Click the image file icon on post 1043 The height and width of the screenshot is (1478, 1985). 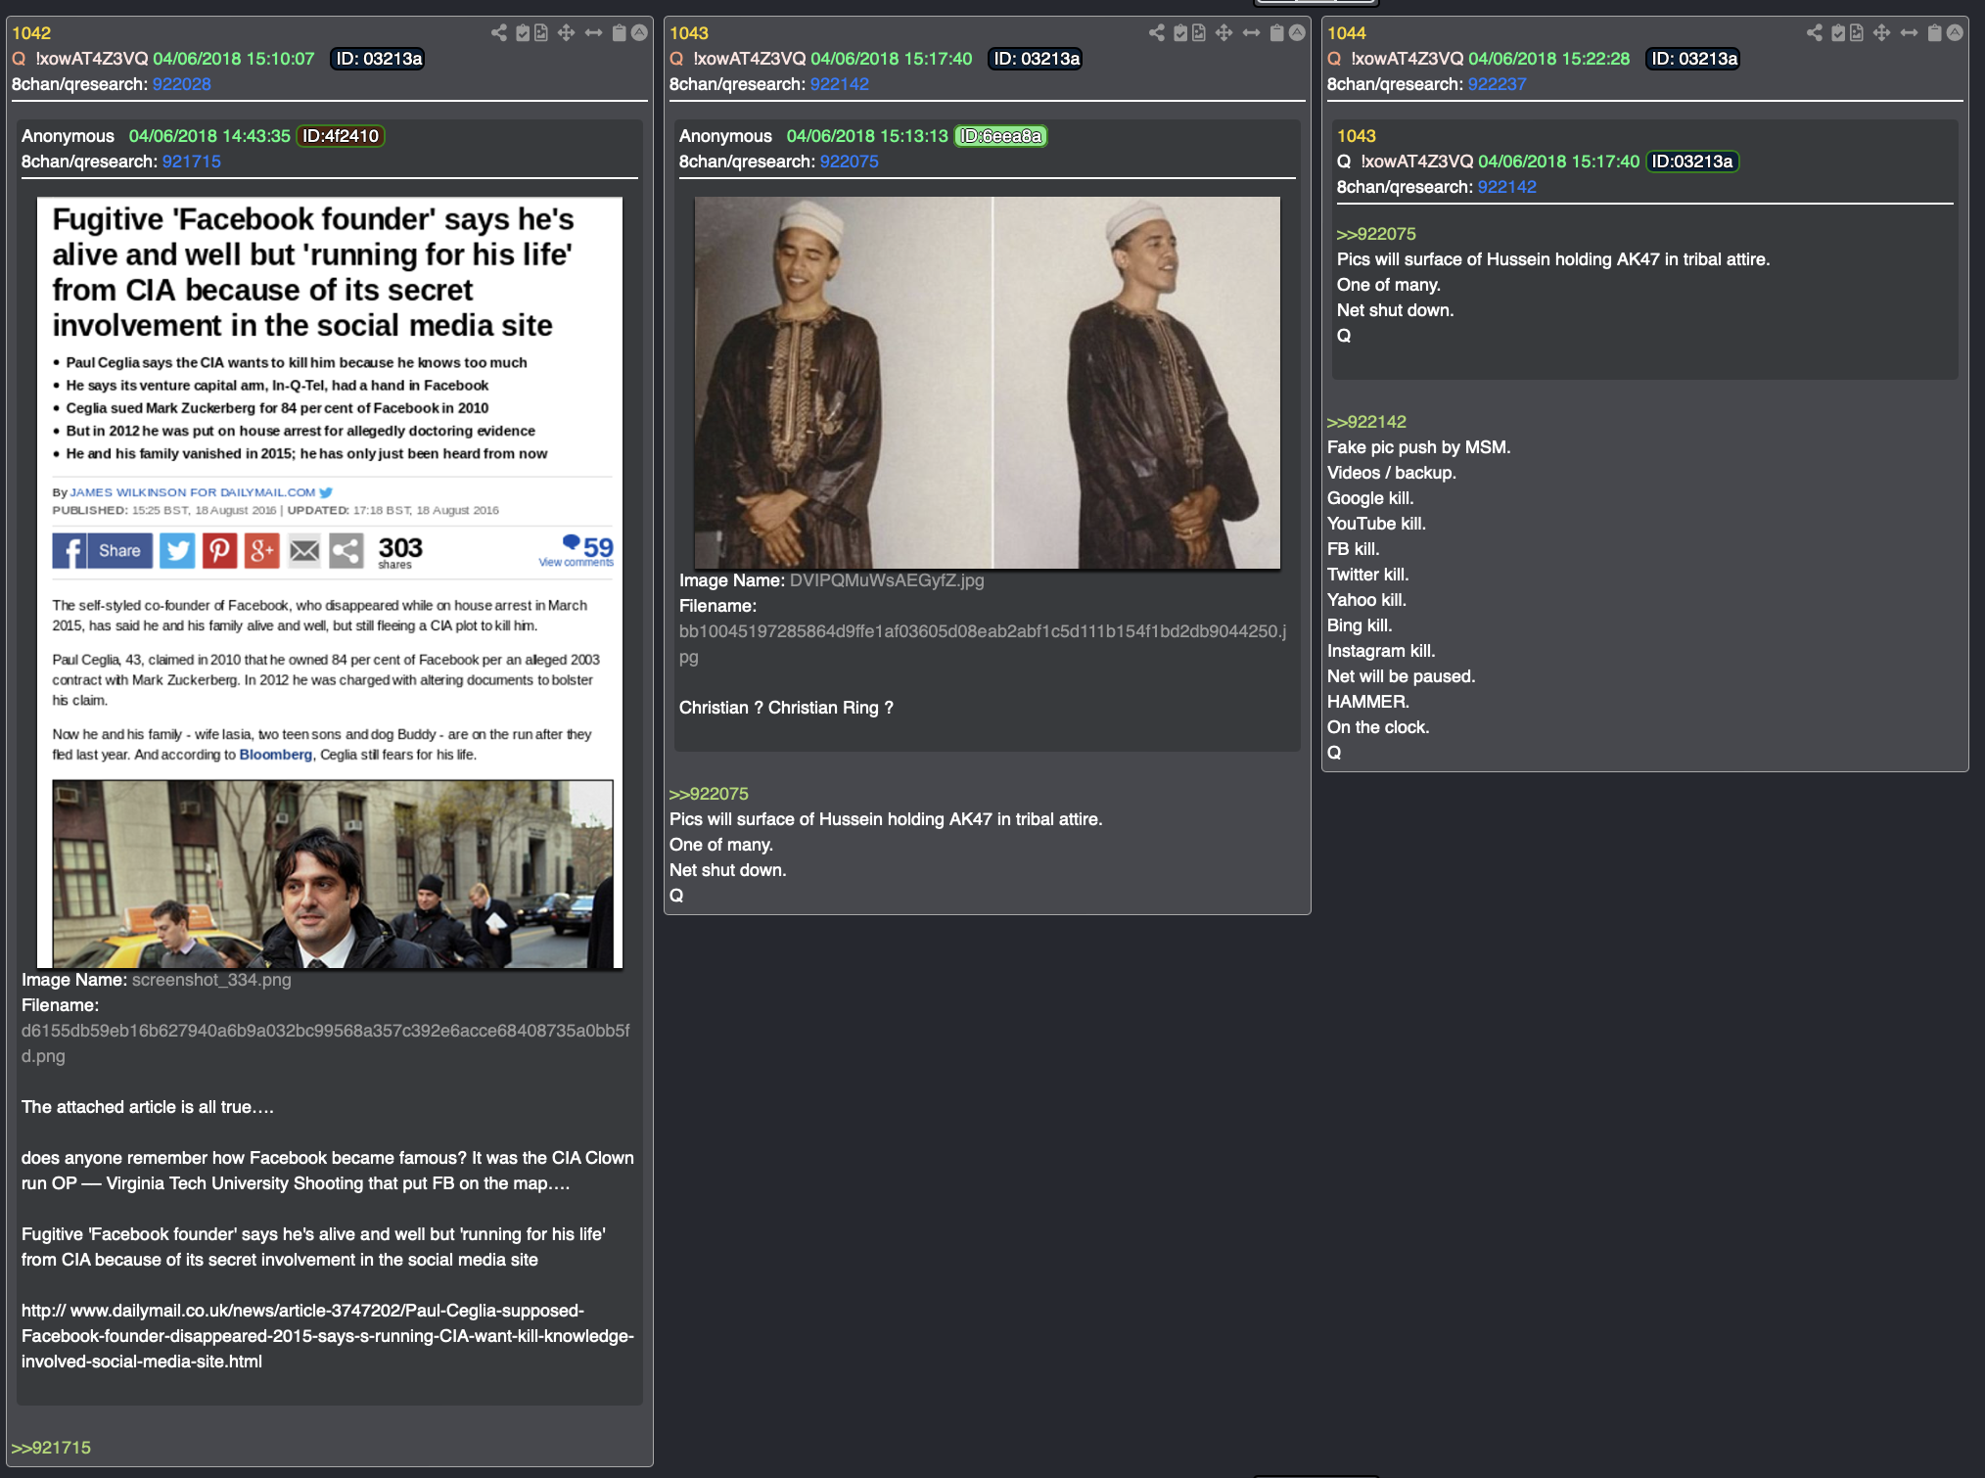(x=1199, y=33)
